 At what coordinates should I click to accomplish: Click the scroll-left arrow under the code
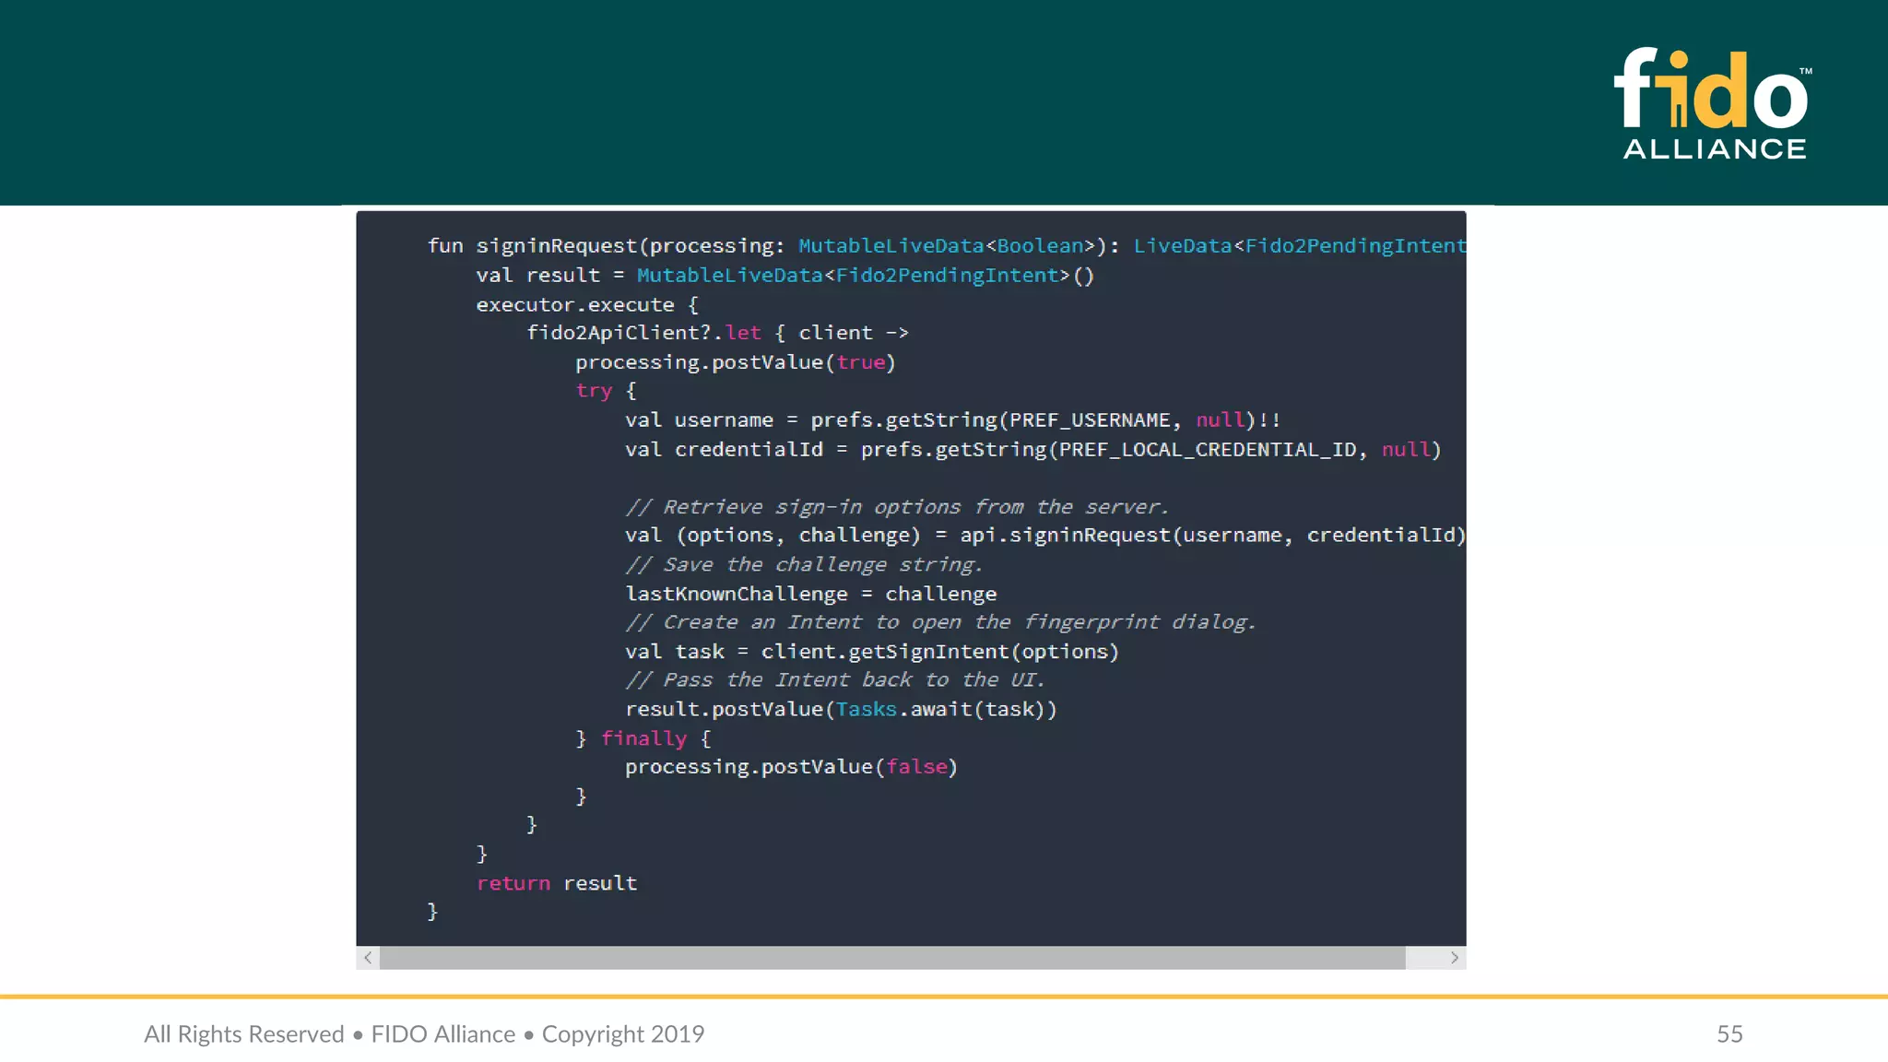pyautogui.click(x=368, y=958)
